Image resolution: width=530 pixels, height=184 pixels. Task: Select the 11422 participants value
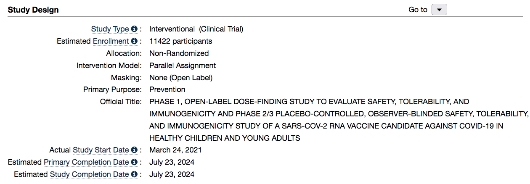point(181,41)
